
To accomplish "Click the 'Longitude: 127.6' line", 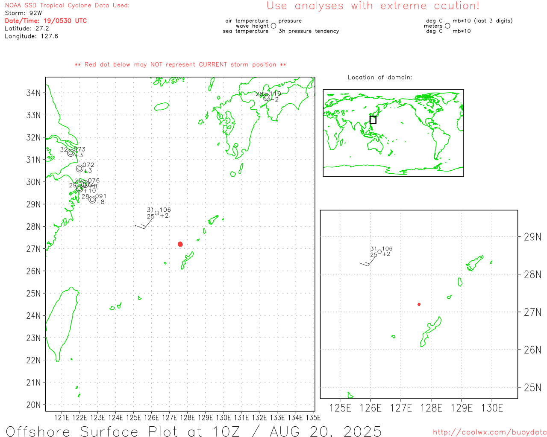I will tap(31, 36).
